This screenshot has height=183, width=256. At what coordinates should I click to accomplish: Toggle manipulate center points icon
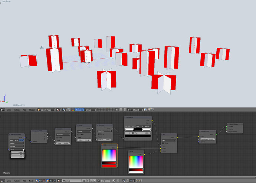pos(69,110)
